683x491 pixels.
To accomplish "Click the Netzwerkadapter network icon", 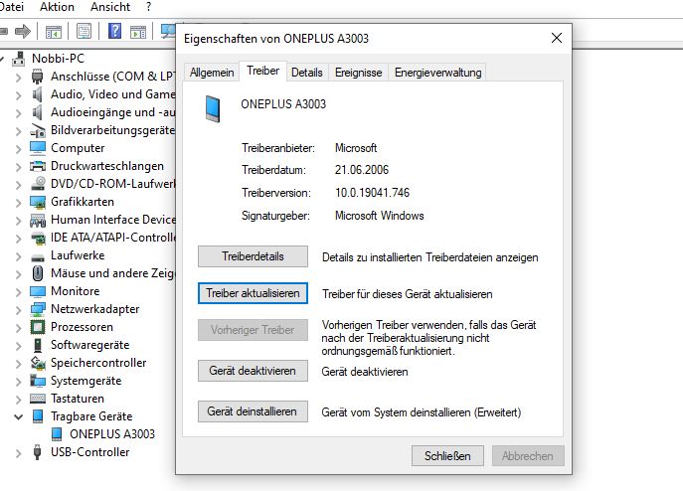I will click(x=38, y=309).
